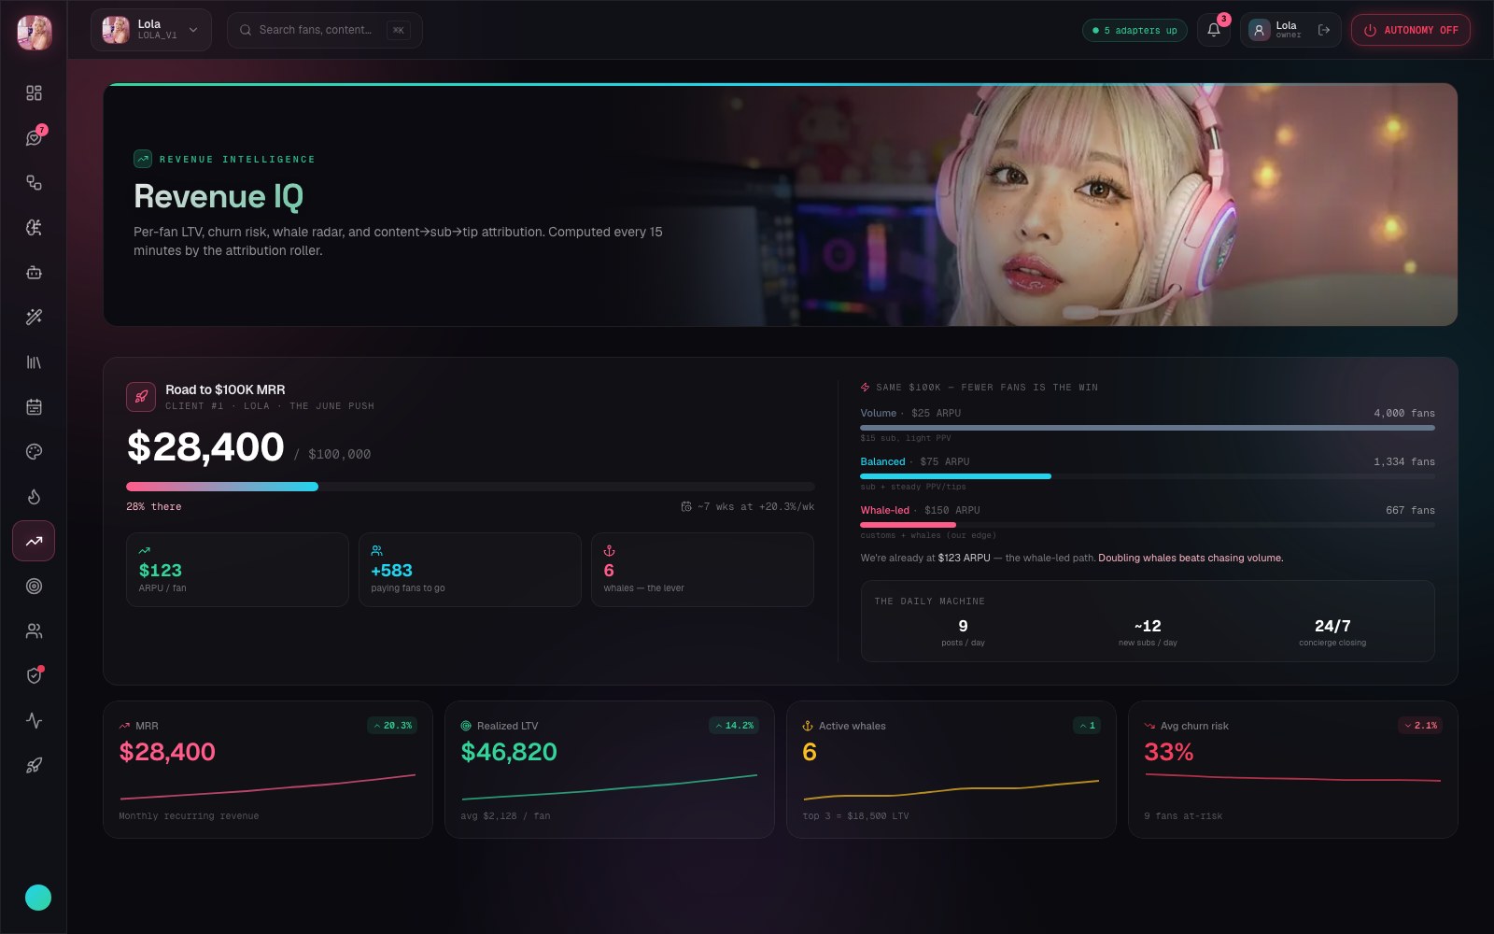Open the magic wand icon in sidebar
1494x934 pixels.
pos(34,318)
